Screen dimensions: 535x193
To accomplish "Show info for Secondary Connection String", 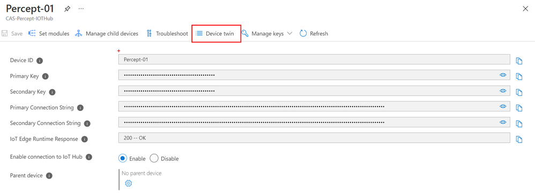I will click(87, 123).
